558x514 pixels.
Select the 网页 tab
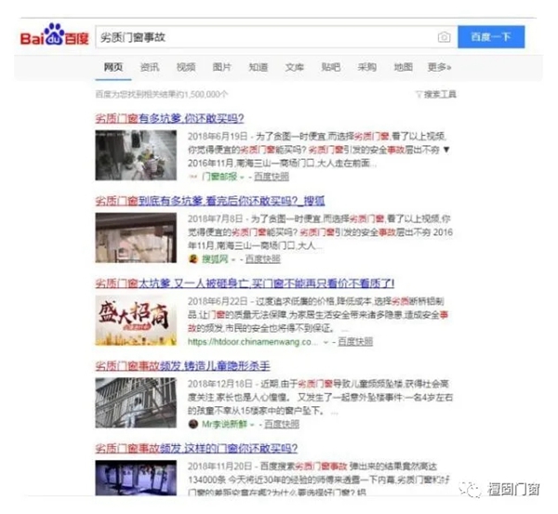pyautogui.click(x=113, y=67)
